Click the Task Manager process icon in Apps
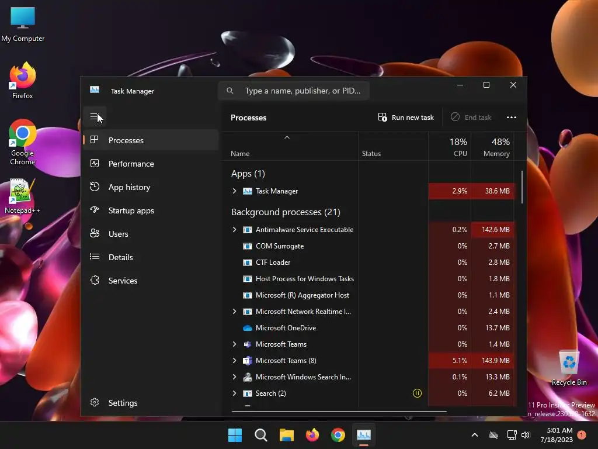The width and height of the screenshot is (598, 449). pyautogui.click(x=248, y=191)
